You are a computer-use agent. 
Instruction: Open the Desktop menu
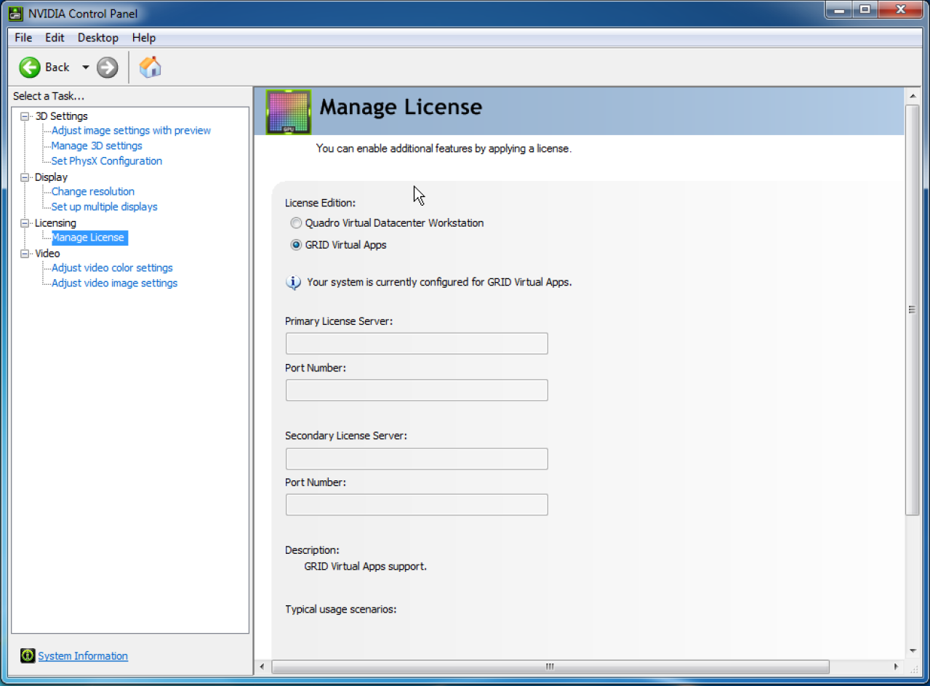pos(97,37)
